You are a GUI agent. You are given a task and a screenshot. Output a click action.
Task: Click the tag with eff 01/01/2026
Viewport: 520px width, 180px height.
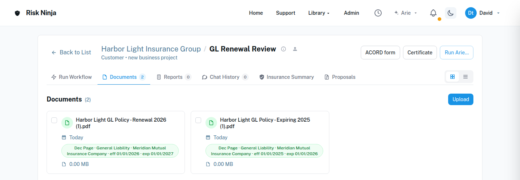(120, 151)
